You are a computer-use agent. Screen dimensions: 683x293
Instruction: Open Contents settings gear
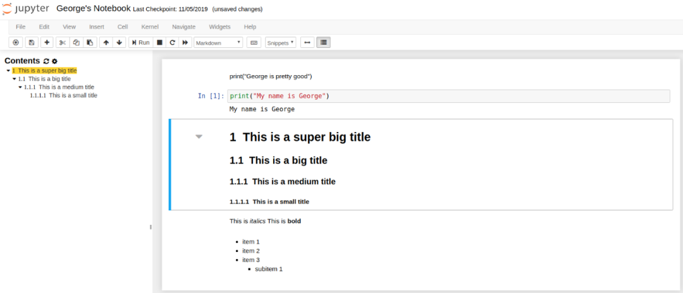pos(54,61)
